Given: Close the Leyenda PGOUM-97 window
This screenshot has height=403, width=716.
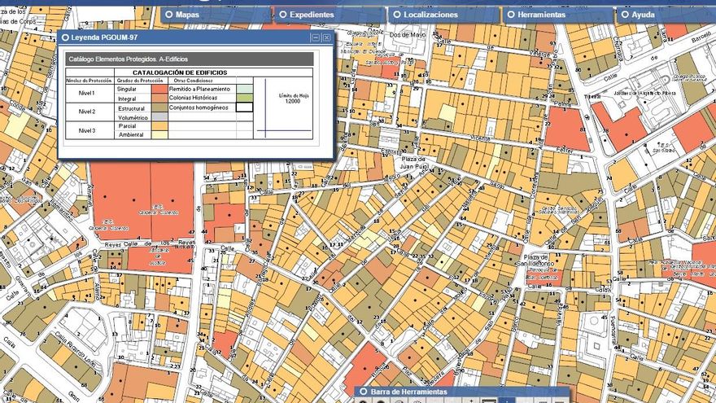Looking at the screenshot, I should coord(326,37).
